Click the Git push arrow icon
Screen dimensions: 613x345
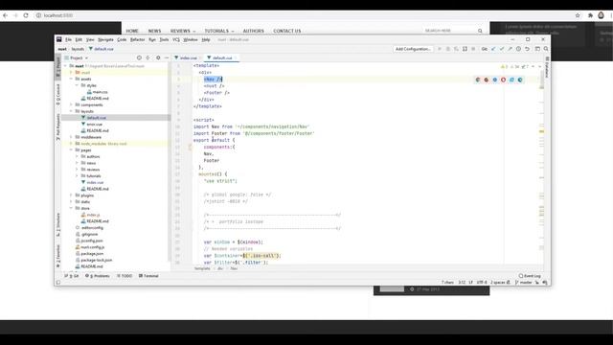click(511, 49)
